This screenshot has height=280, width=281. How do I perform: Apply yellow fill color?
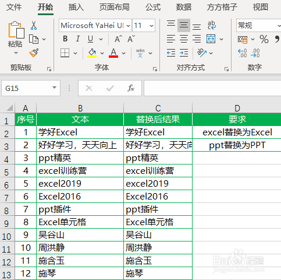tap(92, 53)
